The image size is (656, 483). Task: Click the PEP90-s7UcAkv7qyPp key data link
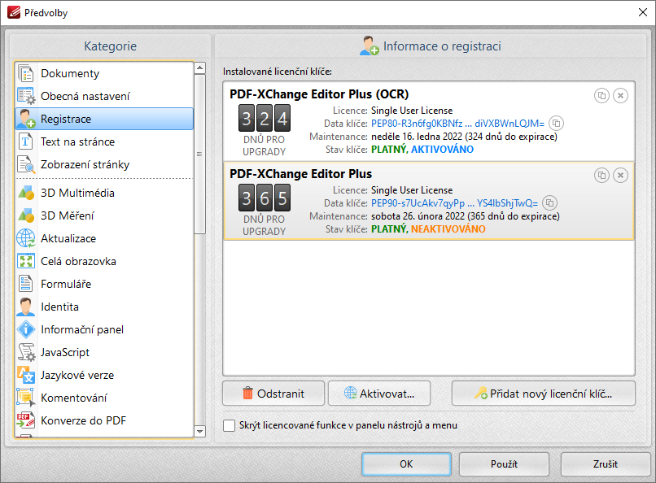(454, 203)
